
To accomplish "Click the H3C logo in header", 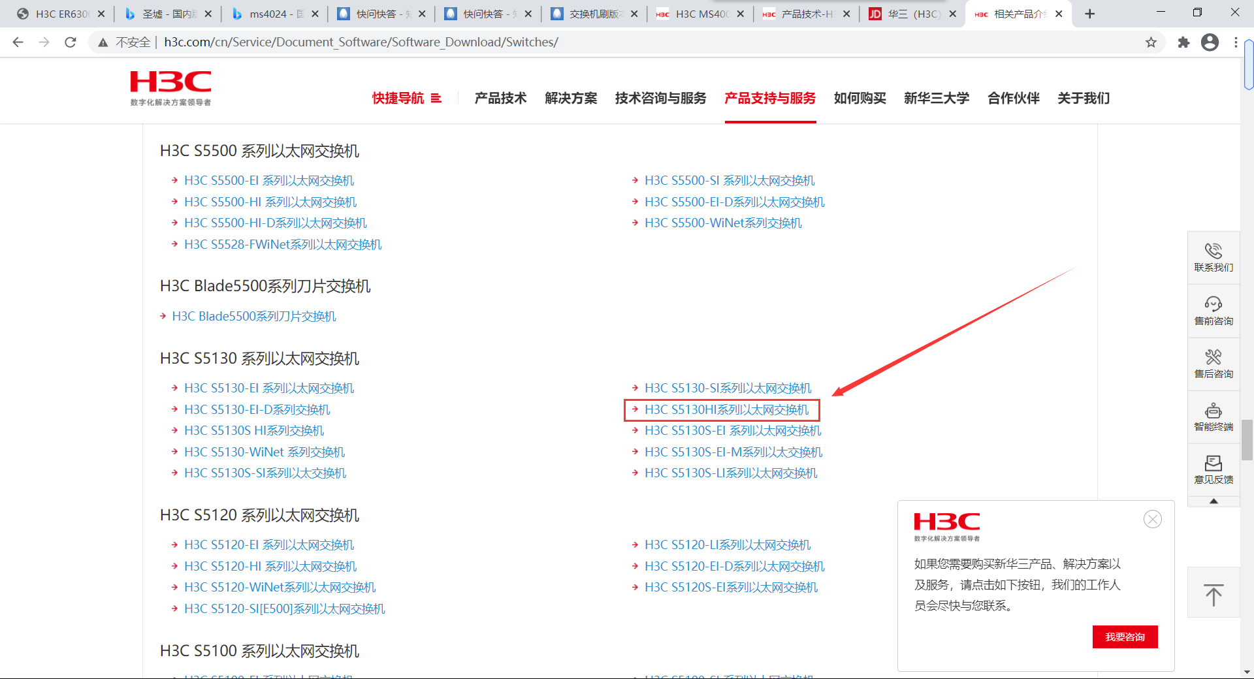I will pos(170,88).
